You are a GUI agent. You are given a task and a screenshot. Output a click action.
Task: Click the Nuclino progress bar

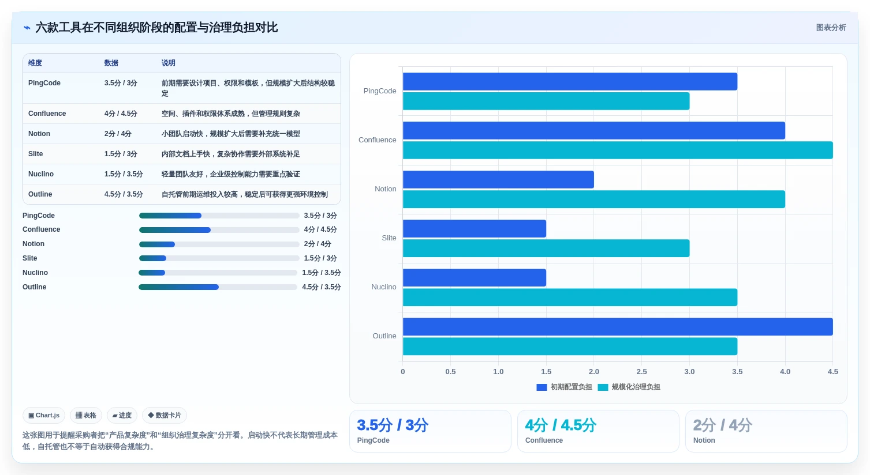(218, 273)
